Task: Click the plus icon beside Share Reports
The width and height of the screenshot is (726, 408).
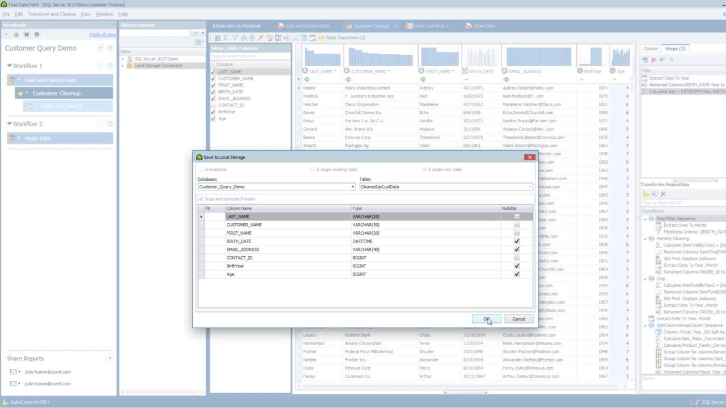Action: click(x=109, y=358)
